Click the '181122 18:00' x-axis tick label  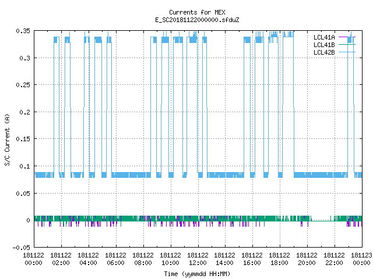tap(279, 259)
